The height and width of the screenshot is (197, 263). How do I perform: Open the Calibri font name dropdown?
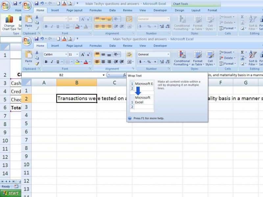(x=66, y=54)
